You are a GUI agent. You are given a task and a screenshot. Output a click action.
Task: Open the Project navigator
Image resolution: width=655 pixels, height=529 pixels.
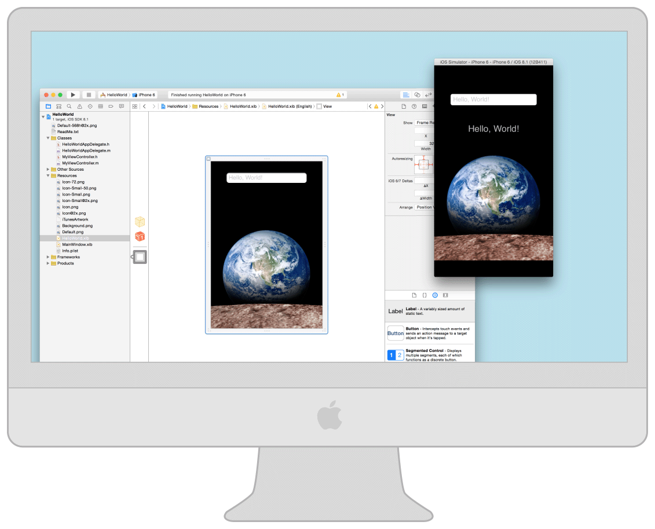pos(49,106)
